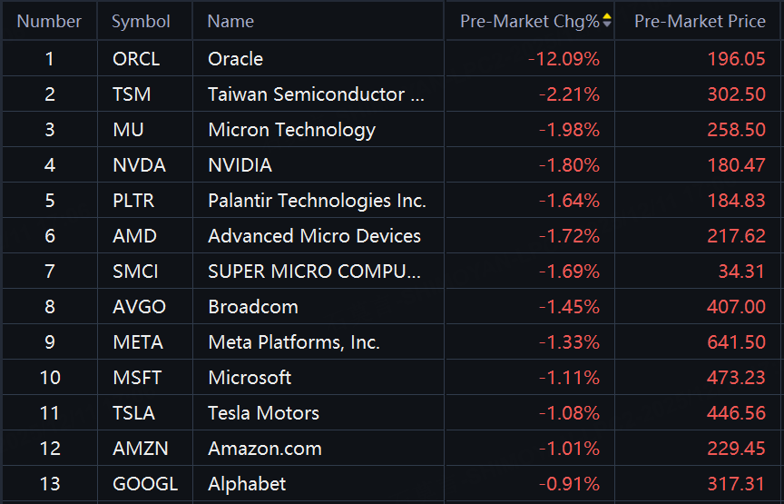Click the Micron Technology stock name
This screenshot has height=504, width=784.
point(291,130)
